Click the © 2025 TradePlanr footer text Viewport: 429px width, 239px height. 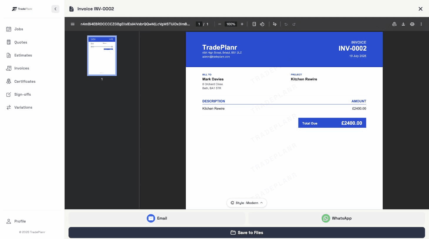tap(32, 232)
